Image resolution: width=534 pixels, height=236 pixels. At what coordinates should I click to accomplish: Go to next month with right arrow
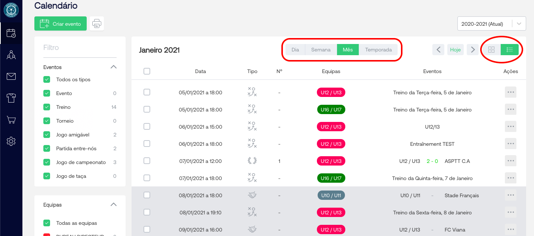473,50
